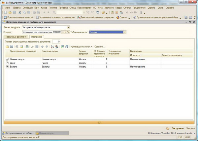Click column number 2 cell in Цена row
198x141 pixels.
click(100, 63)
